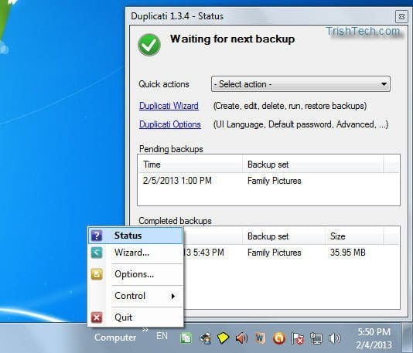Click Family Pictures in Pending backups
Screen dimensions: 413x353
[x=275, y=181]
